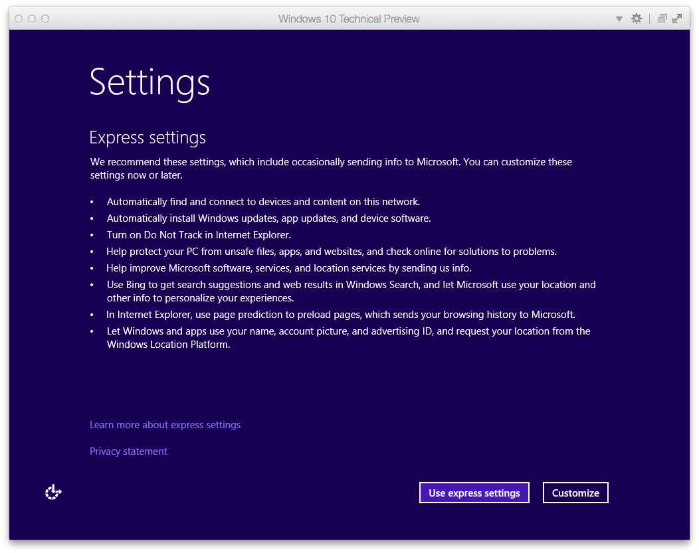Click the Settings heading

150,83
